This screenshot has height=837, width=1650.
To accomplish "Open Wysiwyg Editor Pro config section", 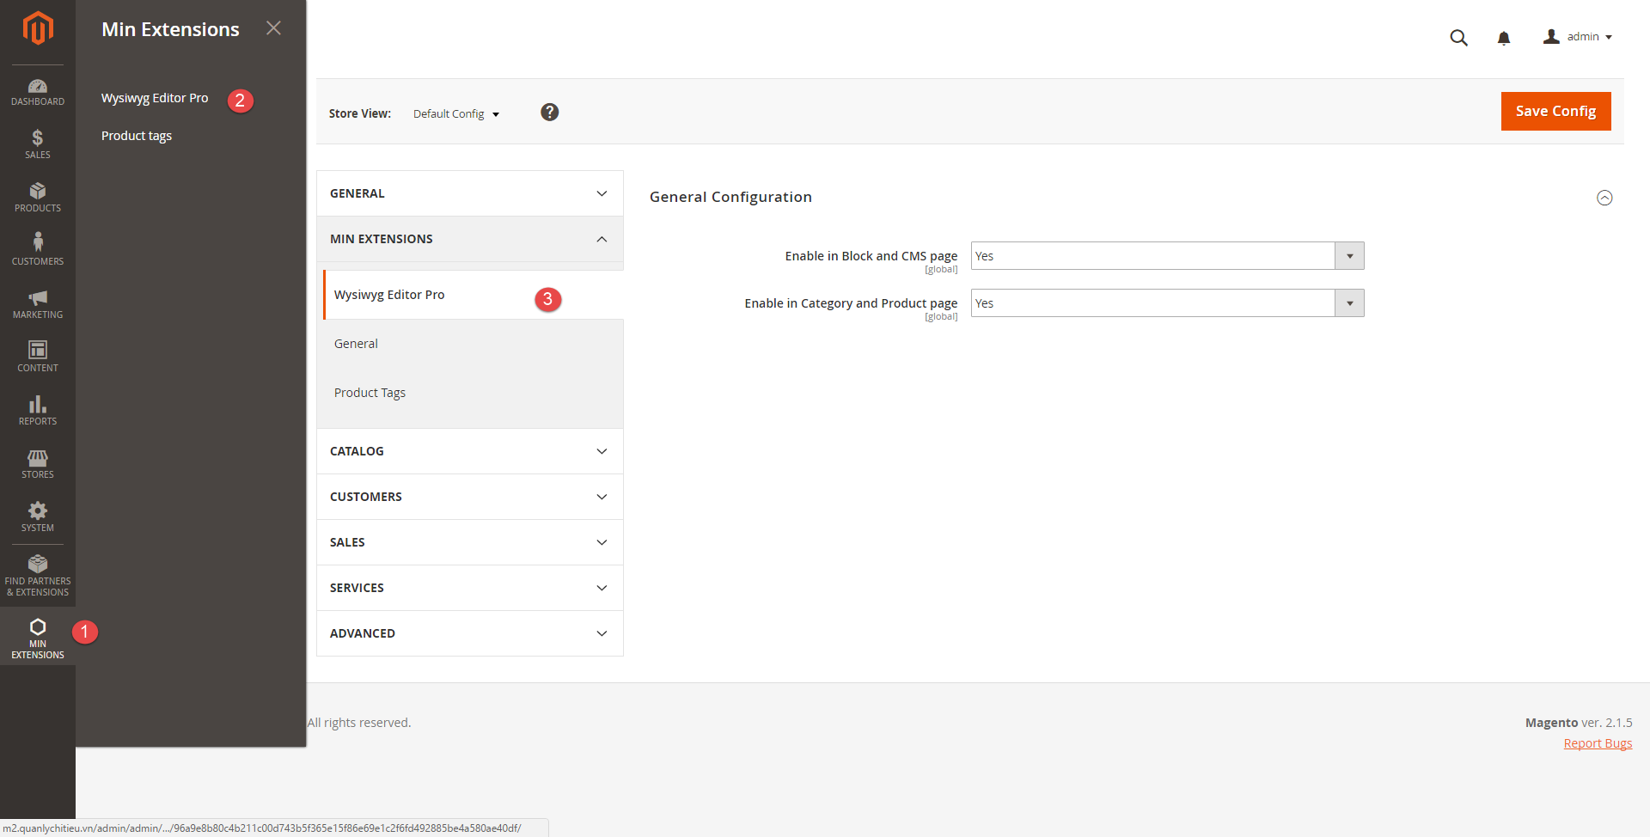I will pos(474,295).
